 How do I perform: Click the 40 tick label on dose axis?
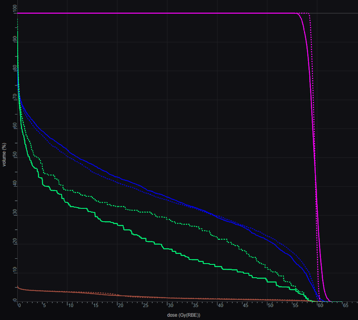(220, 306)
